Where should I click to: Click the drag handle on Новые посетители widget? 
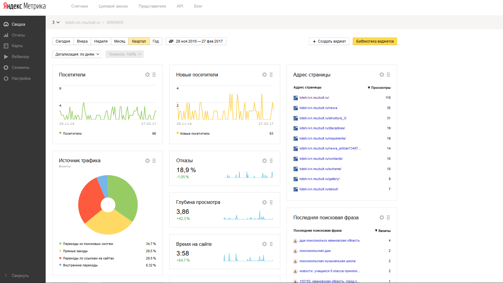271,75
